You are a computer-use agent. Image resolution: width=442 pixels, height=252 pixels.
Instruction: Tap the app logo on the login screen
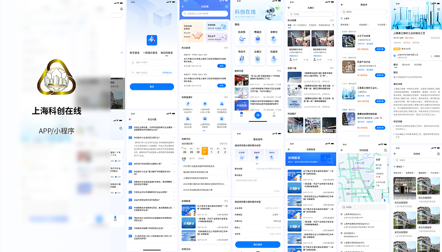[152, 40]
